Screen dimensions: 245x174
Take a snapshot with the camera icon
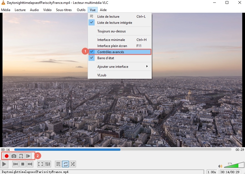pyautogui.click(x=14, y=156)
